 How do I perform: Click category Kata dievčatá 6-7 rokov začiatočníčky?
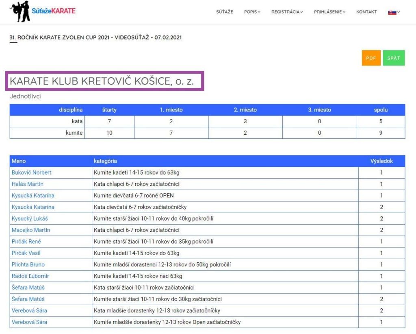tap(140, 207)
